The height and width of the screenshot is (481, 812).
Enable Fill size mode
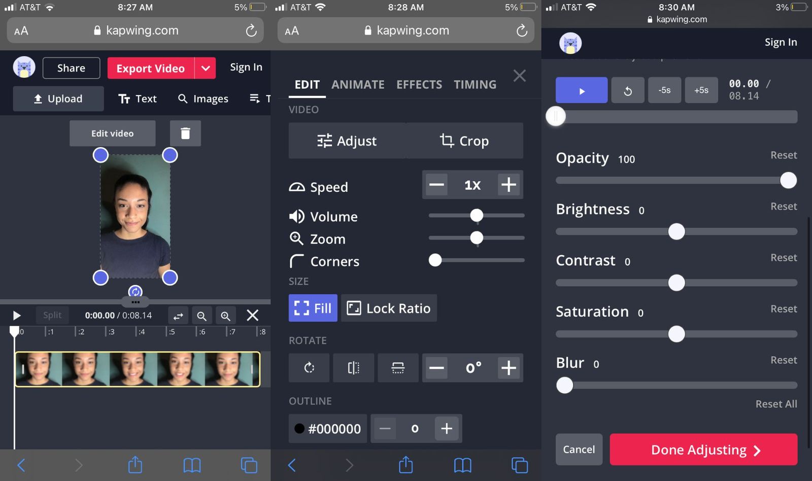point(313,308)
